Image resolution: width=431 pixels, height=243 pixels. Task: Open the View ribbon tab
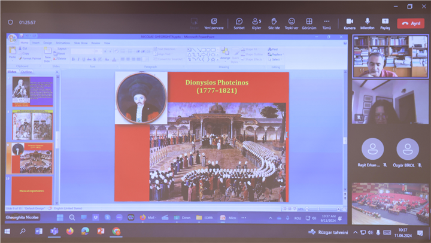pyautogui.click(x=107, y=43)
